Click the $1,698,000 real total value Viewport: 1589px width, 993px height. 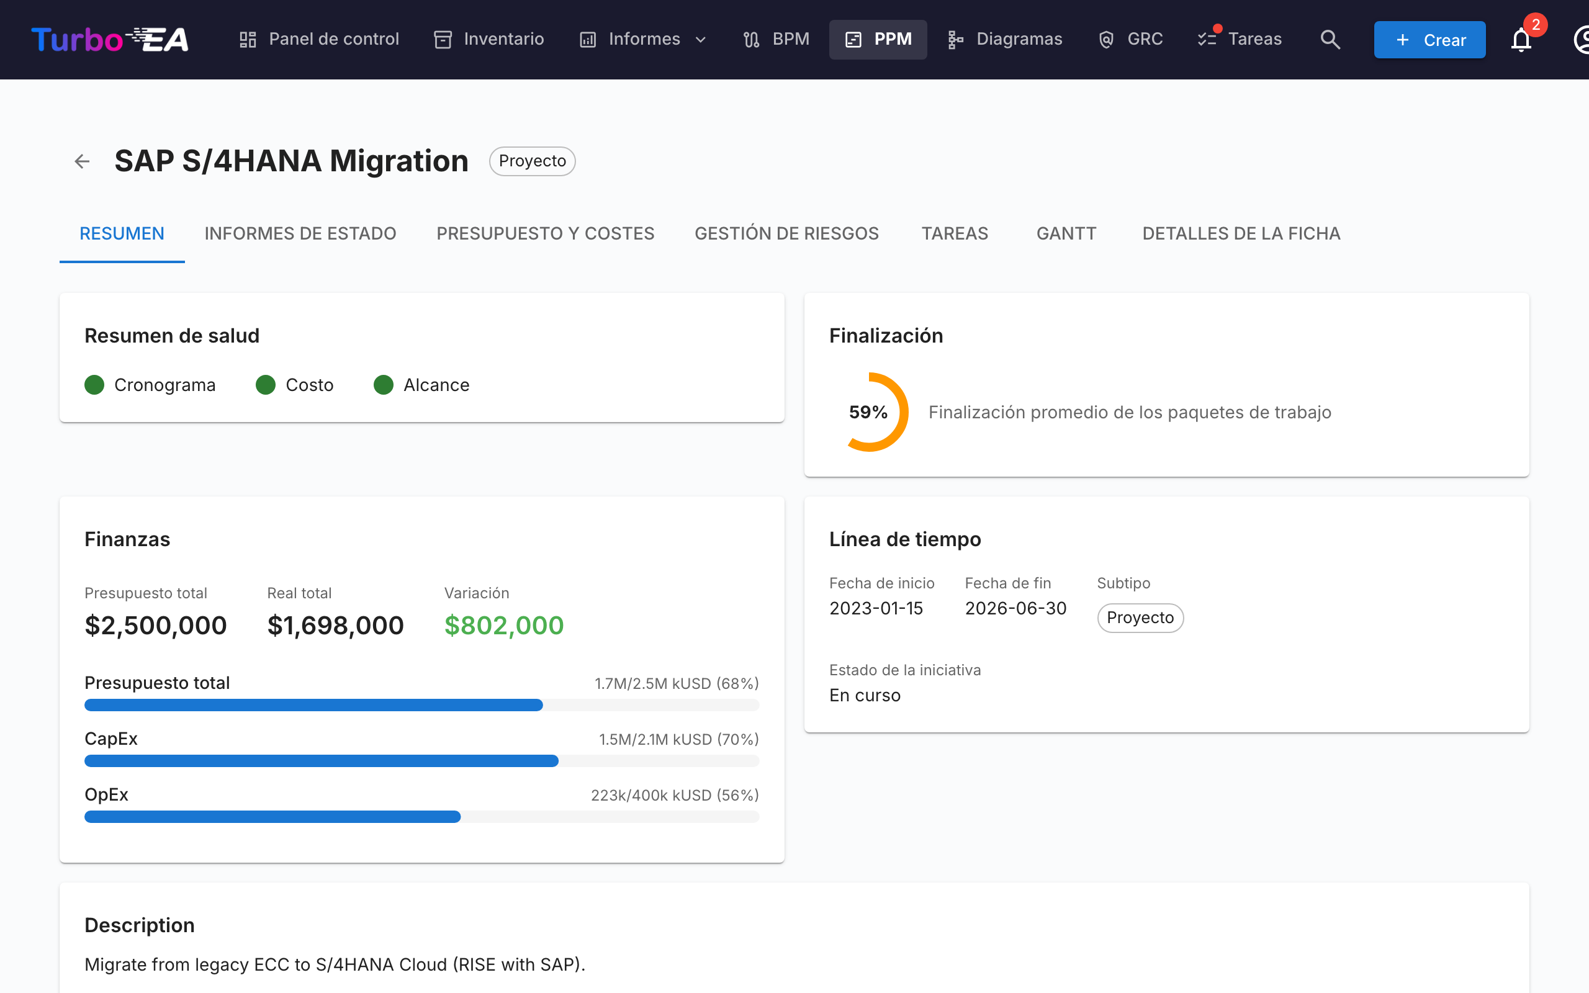[336, 625]
